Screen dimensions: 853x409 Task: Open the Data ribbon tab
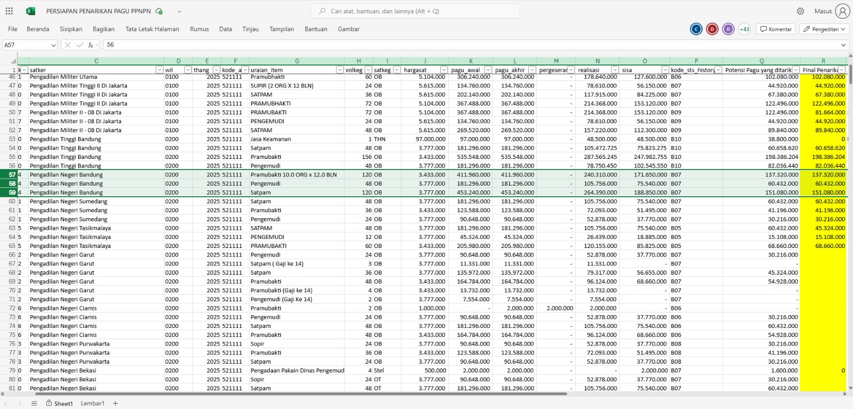coord(226,29)
